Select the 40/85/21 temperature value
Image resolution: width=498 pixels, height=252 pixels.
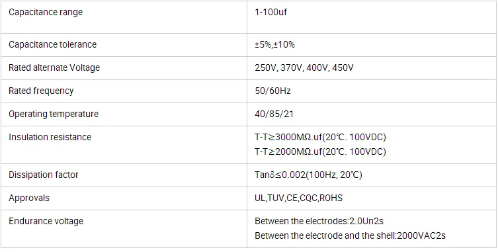274,114
